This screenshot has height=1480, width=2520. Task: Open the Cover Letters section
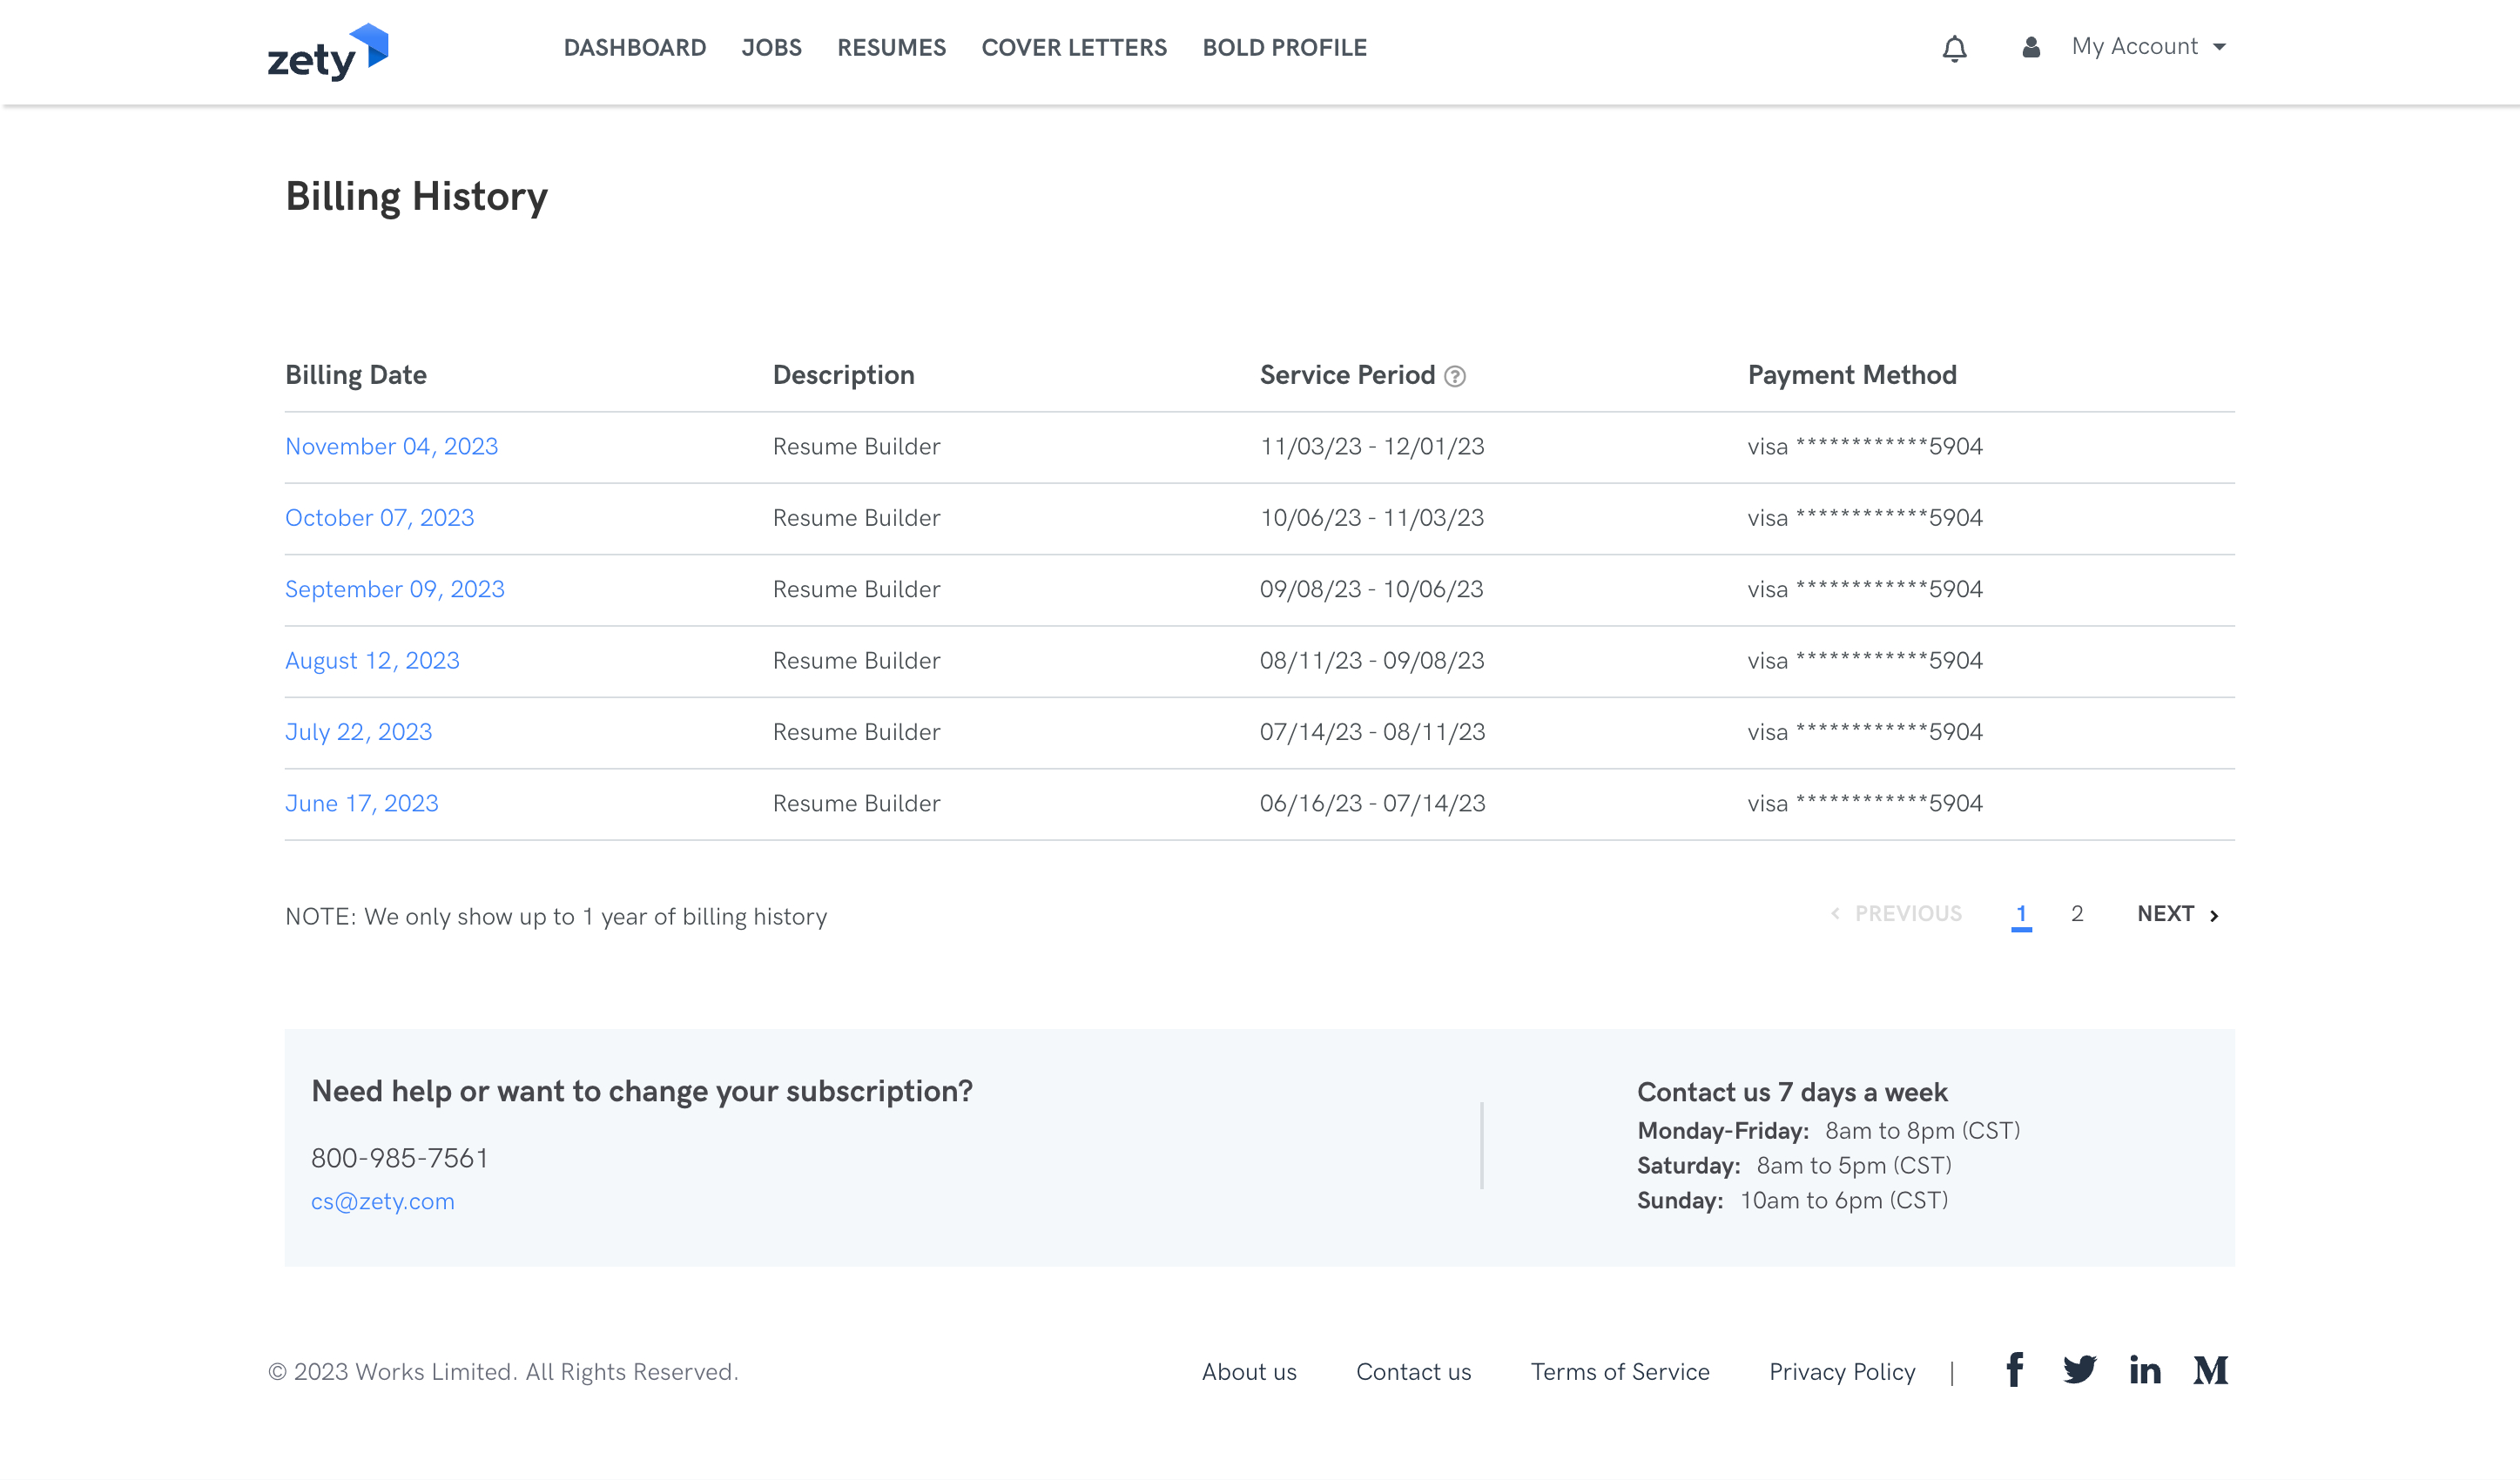pos(1073,48)
